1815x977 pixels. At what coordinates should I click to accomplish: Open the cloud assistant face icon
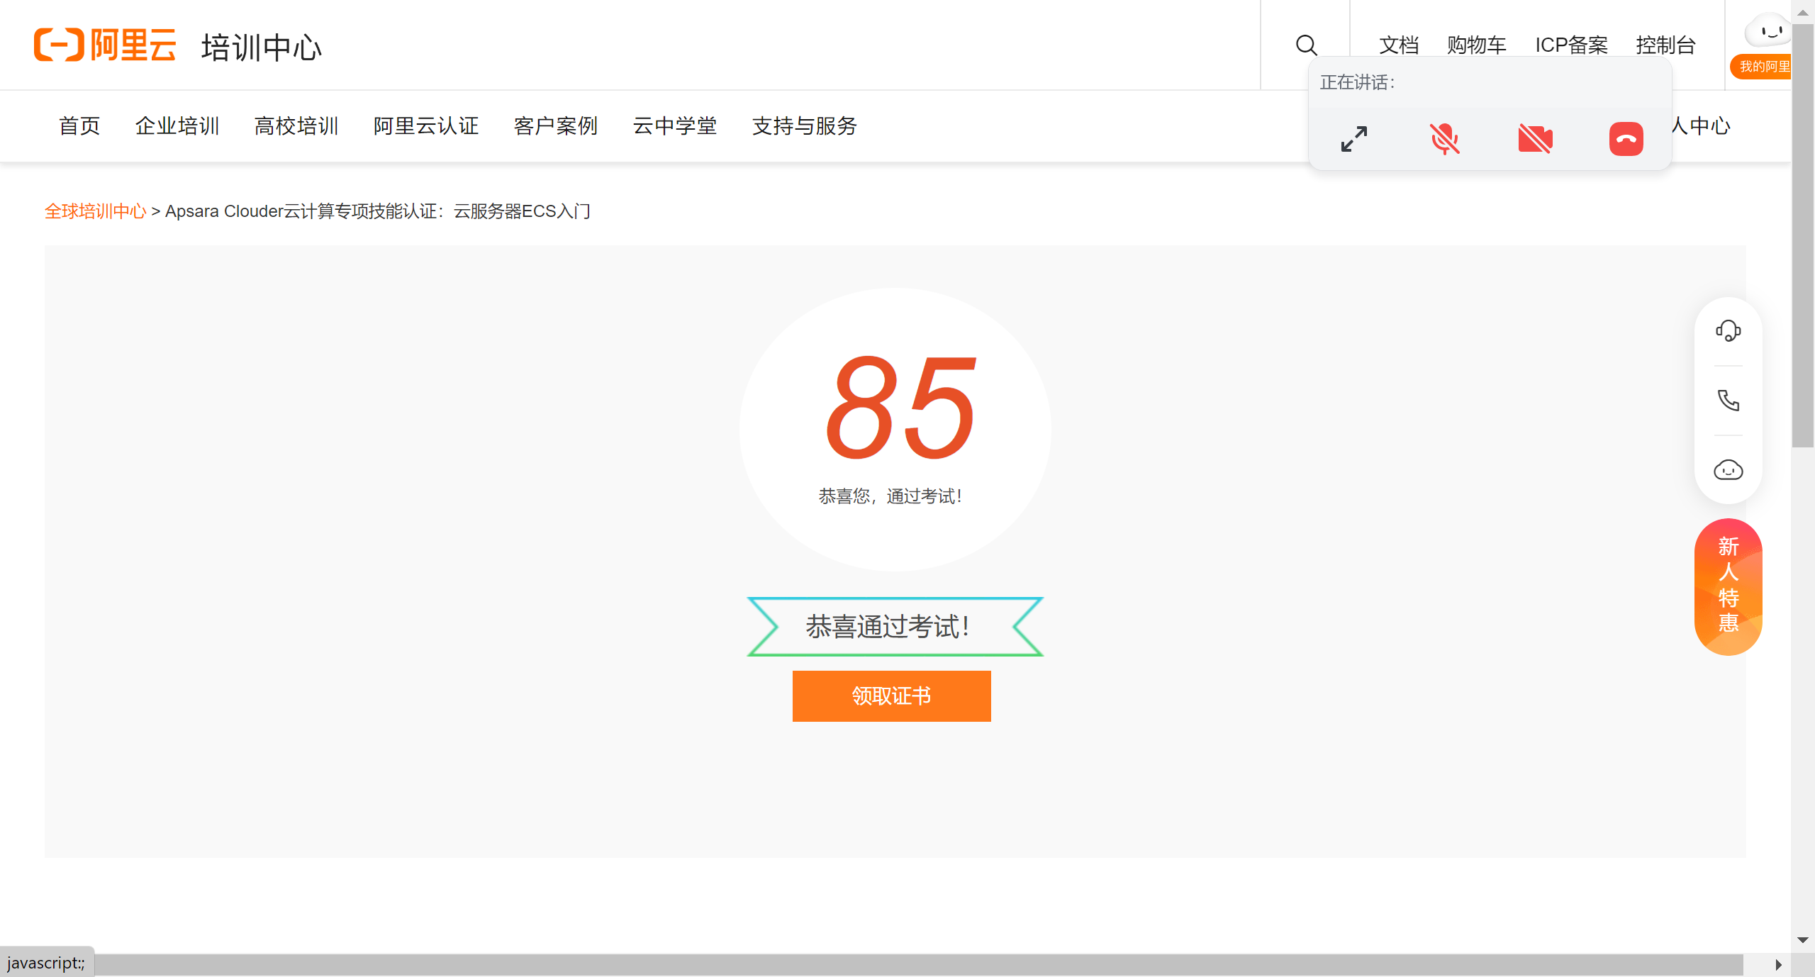coord(1728,470)
